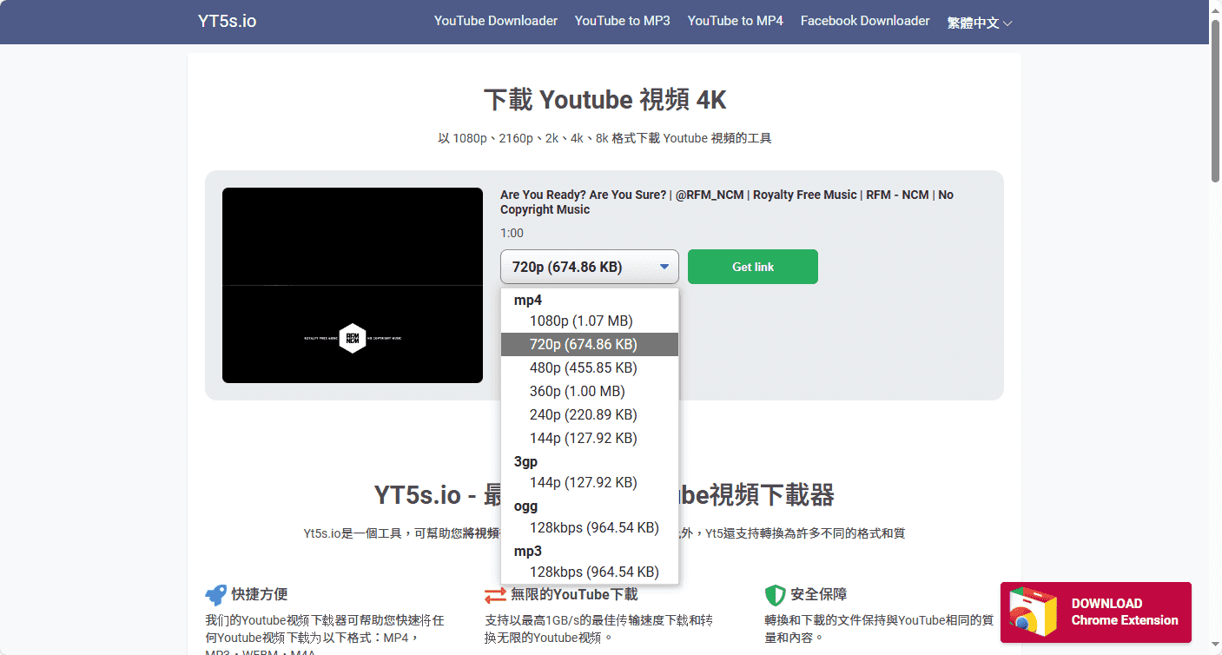Choose the 360p (1.00 MB) option
Screen dimensions: 1222x655
click(590, 391)
